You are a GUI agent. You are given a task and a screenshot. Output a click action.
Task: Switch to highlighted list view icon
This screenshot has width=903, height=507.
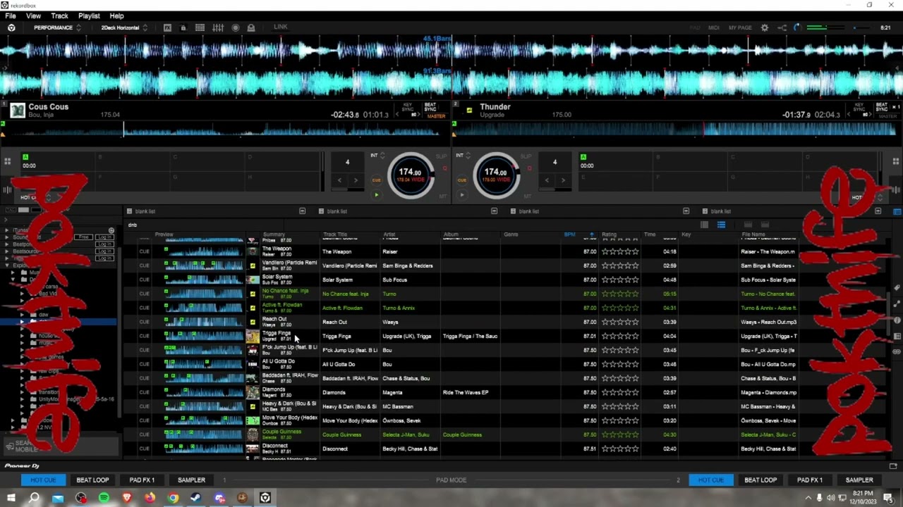pos(721,225)
